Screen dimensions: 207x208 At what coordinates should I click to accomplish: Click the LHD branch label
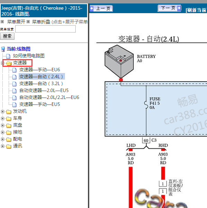pos(131,145)
